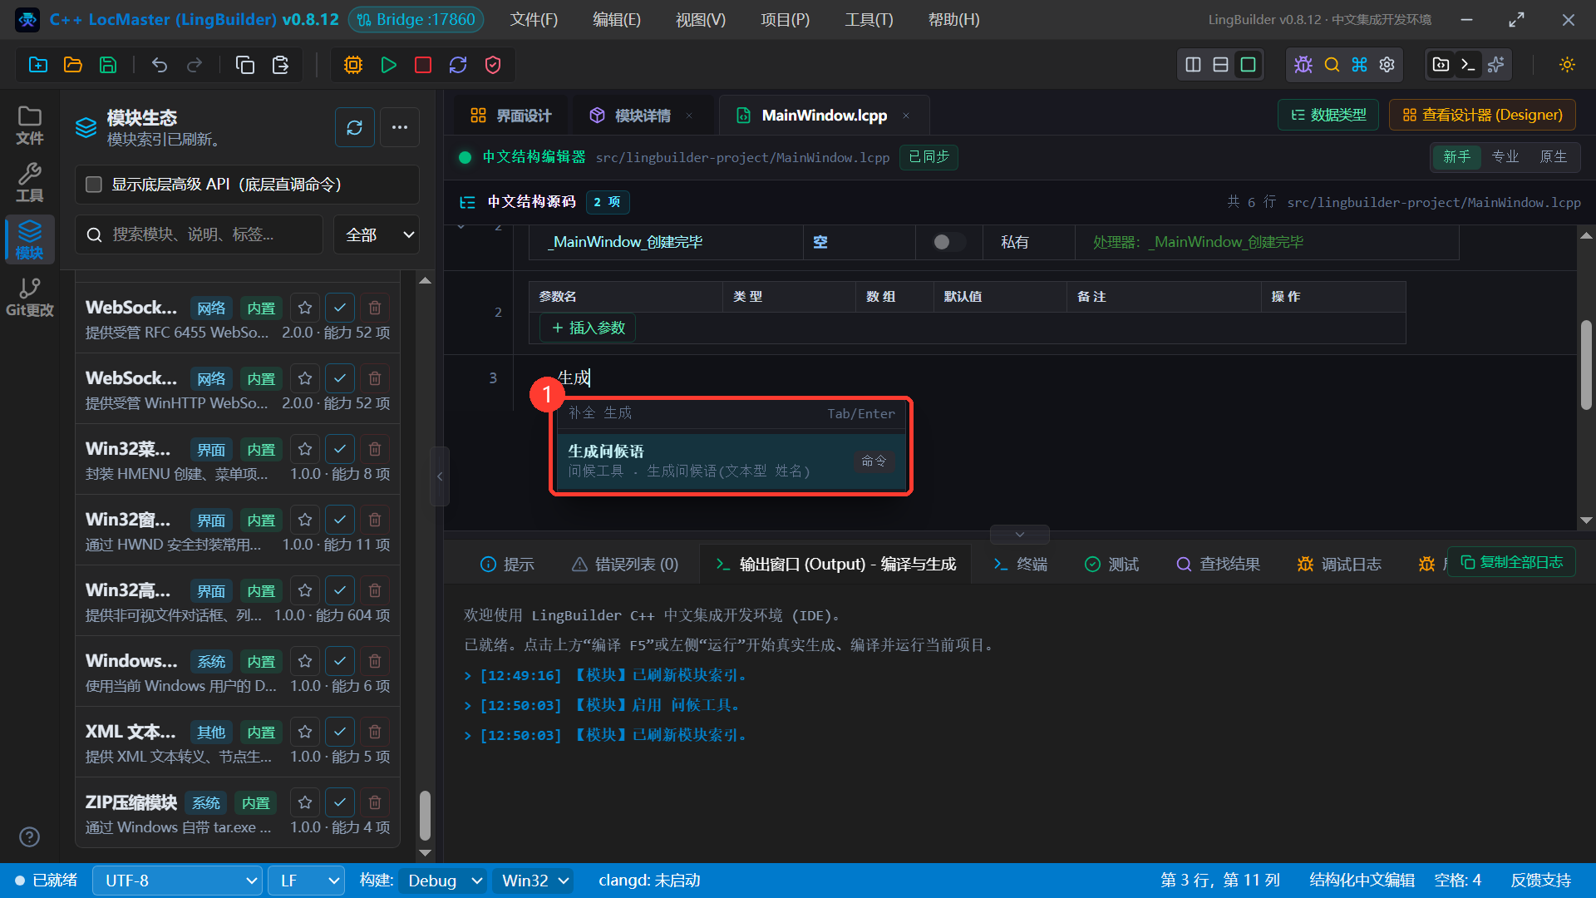Click the blue refresh and rebuild icon

click(x=458, y=65)
